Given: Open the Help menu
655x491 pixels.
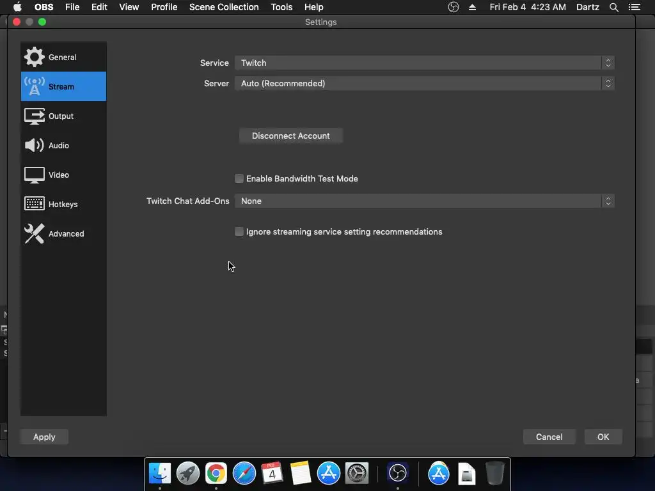Looking at the screenshot, I should 313,7.
